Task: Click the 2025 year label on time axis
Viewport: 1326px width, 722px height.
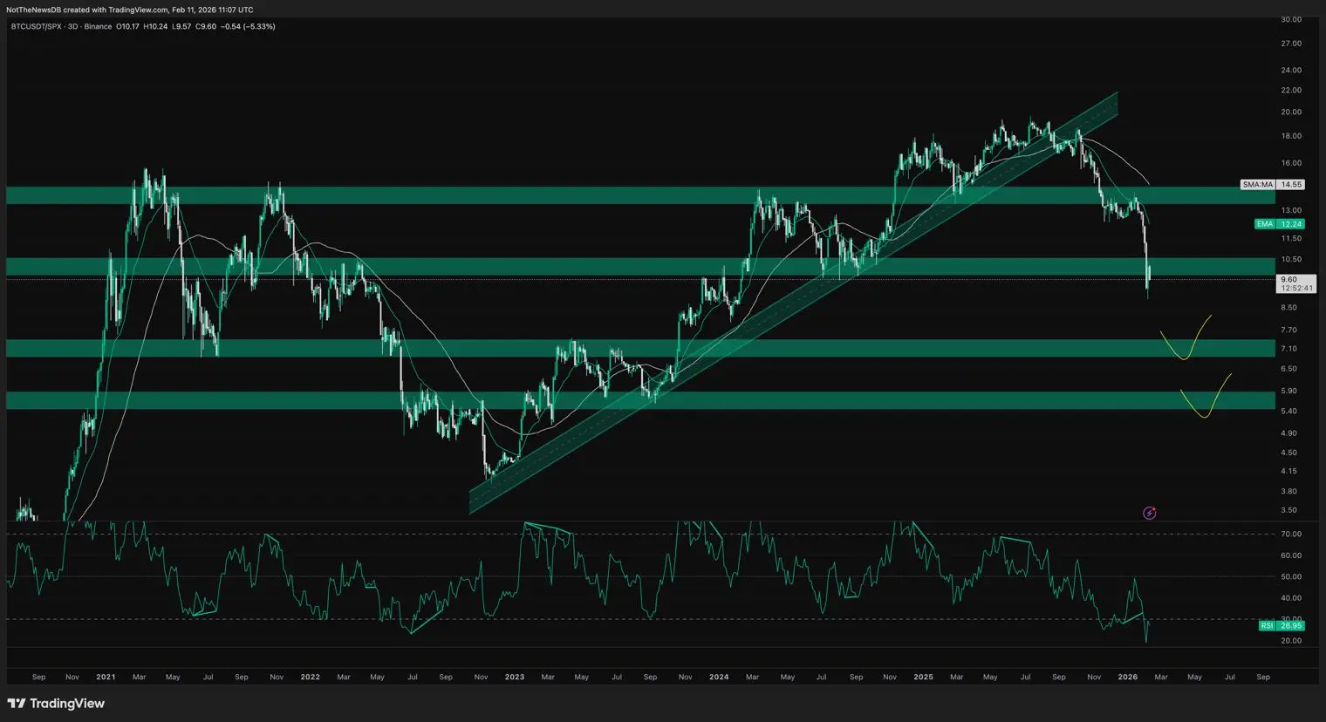Action: pos(923,677)
